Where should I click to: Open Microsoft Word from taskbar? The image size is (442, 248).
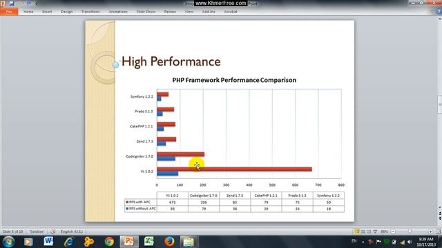(x=48, y=242)
